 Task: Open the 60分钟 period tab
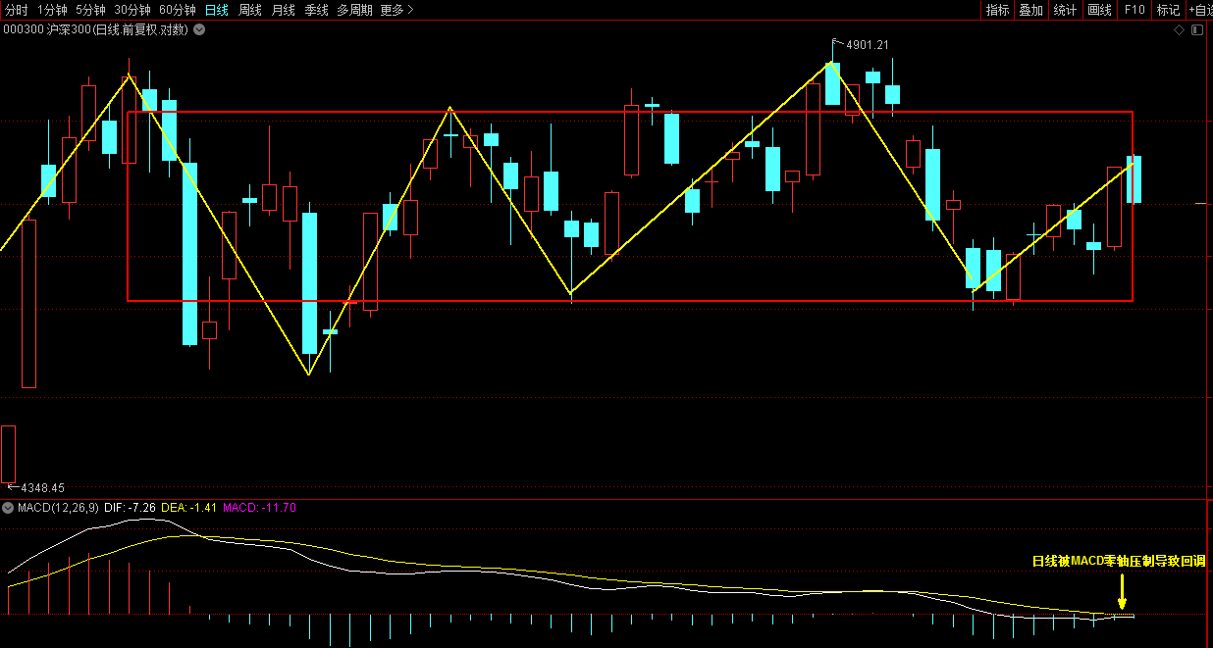178,10
